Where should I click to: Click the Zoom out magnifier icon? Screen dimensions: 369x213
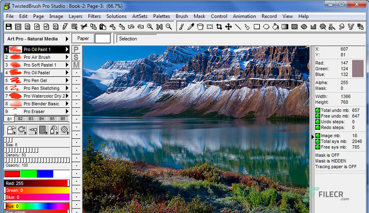click(169, 27)
